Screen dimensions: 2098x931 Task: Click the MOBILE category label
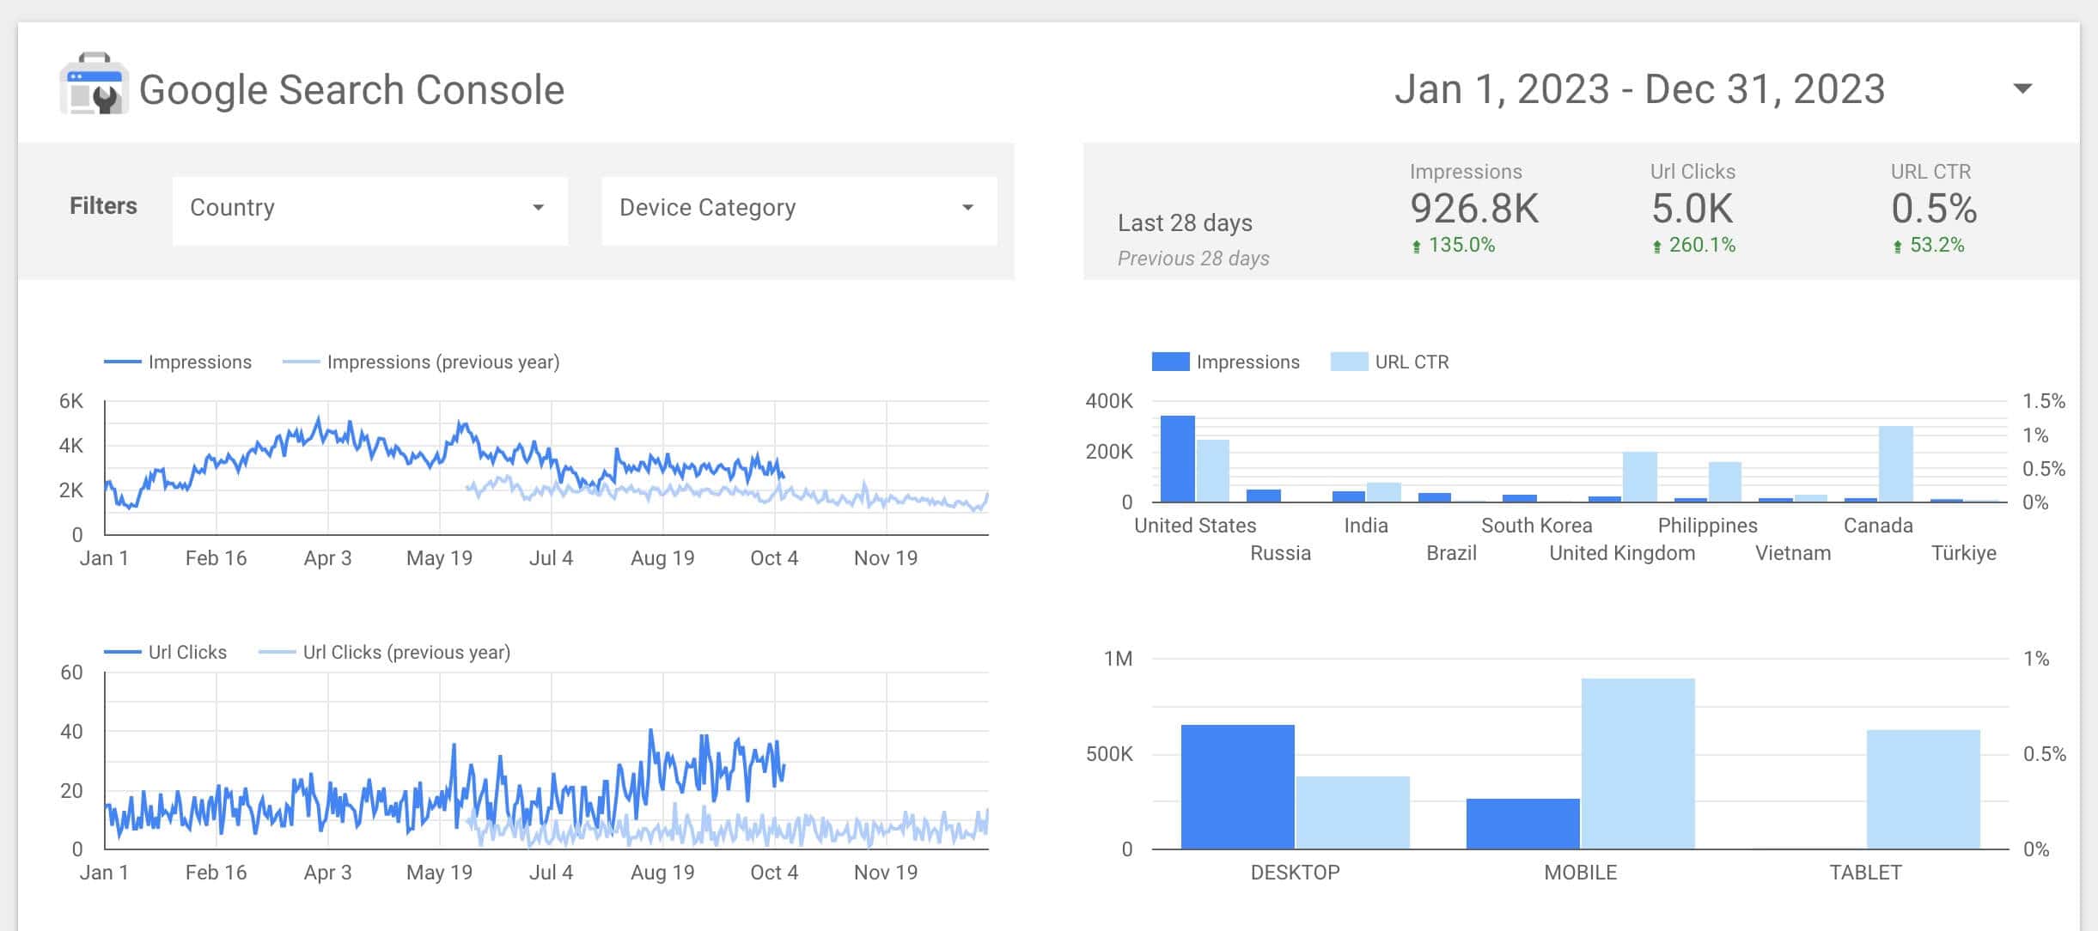tap(1580, 873)
